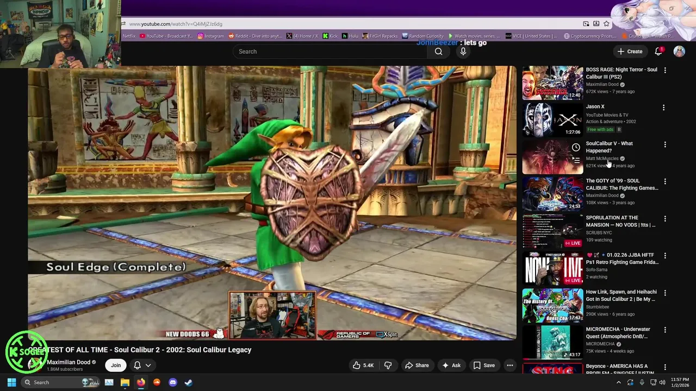
Task: Open File Explorer from the taskbar
Action: (x=125, y=382)
